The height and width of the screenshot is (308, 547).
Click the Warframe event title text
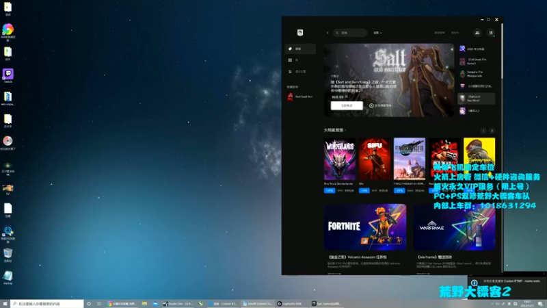pyautogui.click(x=434, y=257)
